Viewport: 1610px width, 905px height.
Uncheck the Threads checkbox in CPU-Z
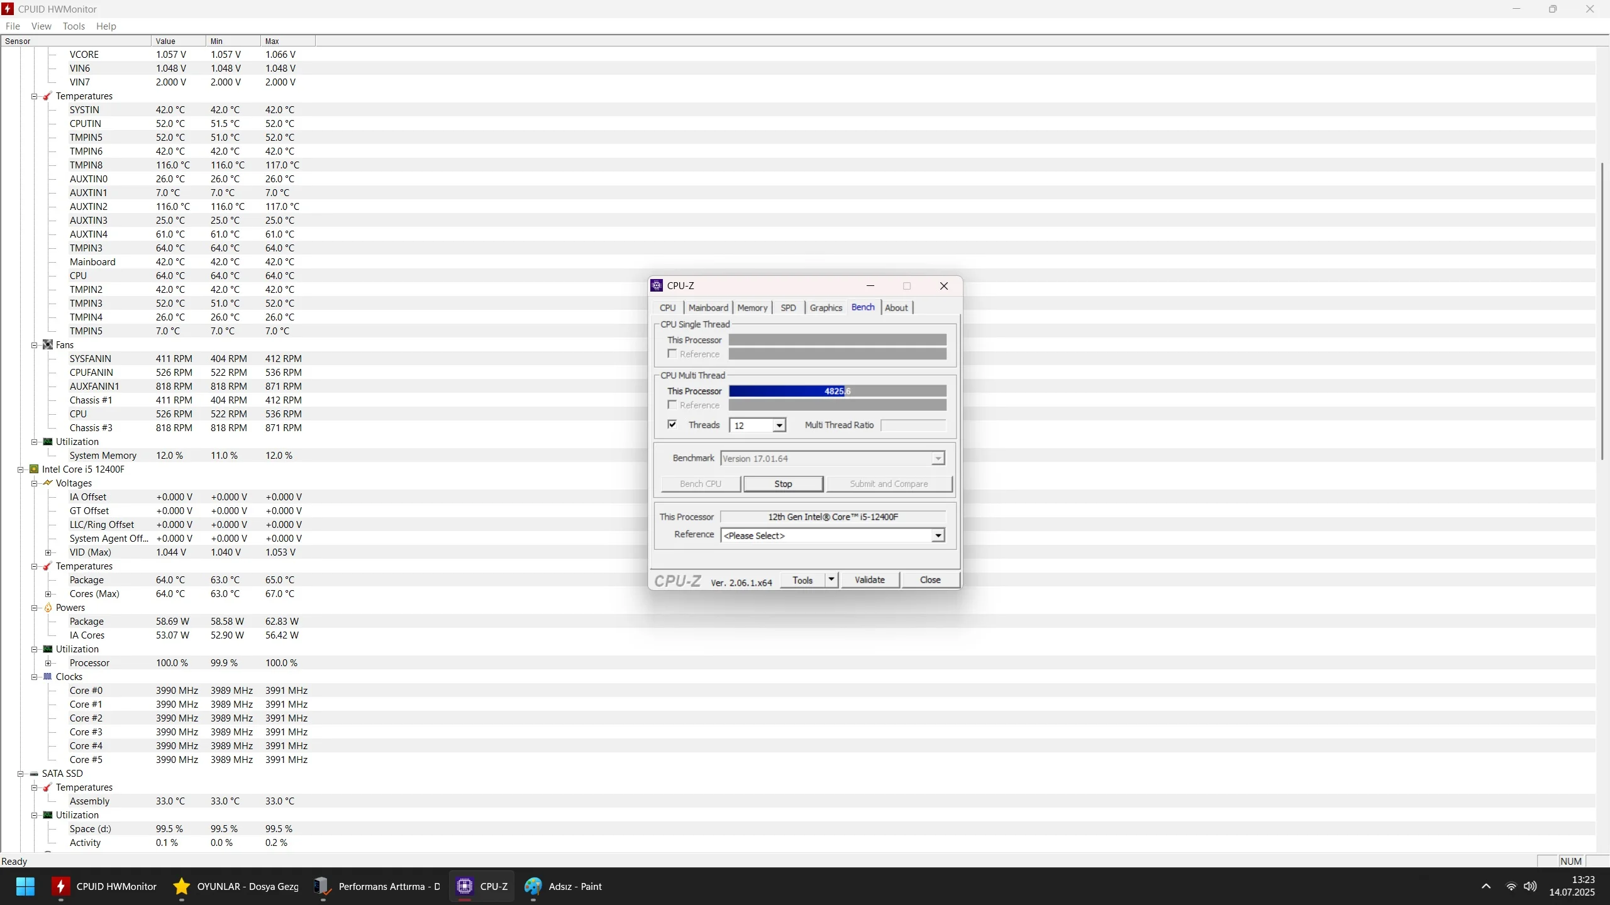click(x=672, y=425)
